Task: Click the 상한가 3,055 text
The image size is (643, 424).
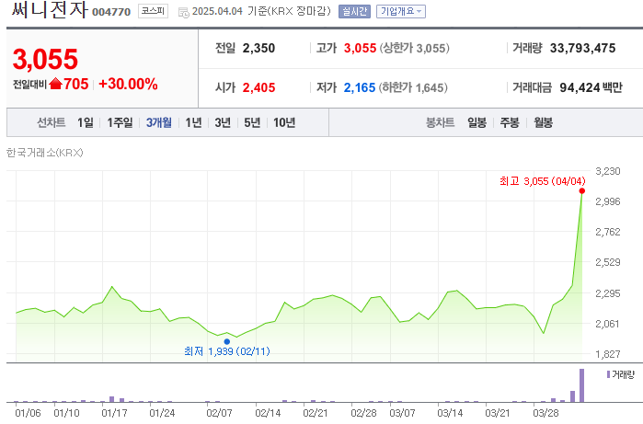Action: (414, 48)
